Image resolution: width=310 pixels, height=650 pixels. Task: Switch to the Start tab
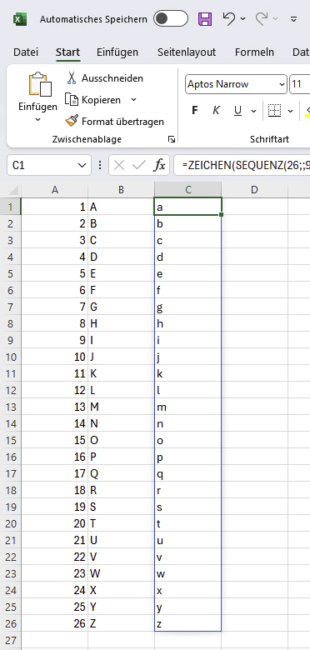(x=68, y=52)
